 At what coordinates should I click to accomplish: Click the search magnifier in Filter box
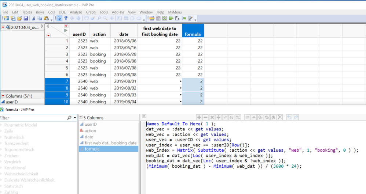(69, 118)
